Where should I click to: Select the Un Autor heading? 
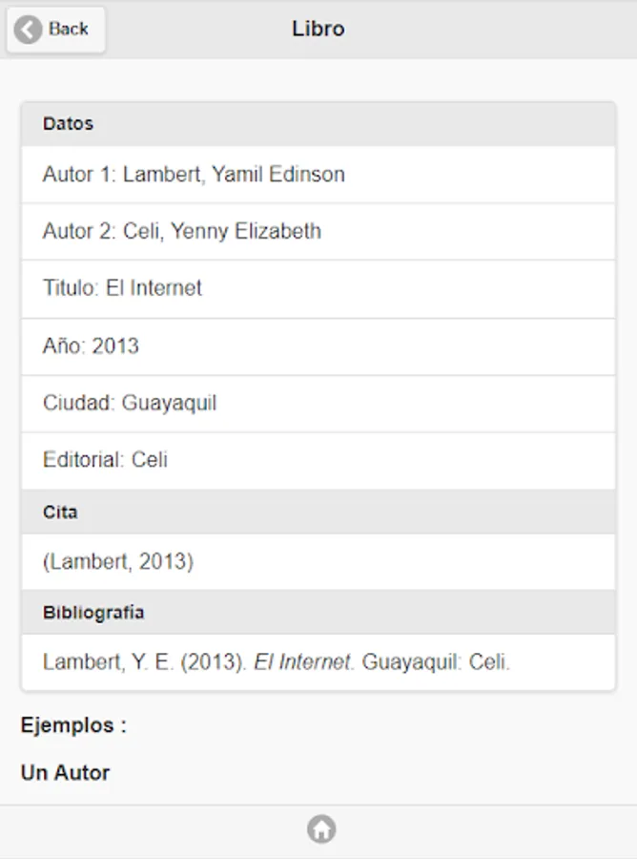(x=65, y=773)
